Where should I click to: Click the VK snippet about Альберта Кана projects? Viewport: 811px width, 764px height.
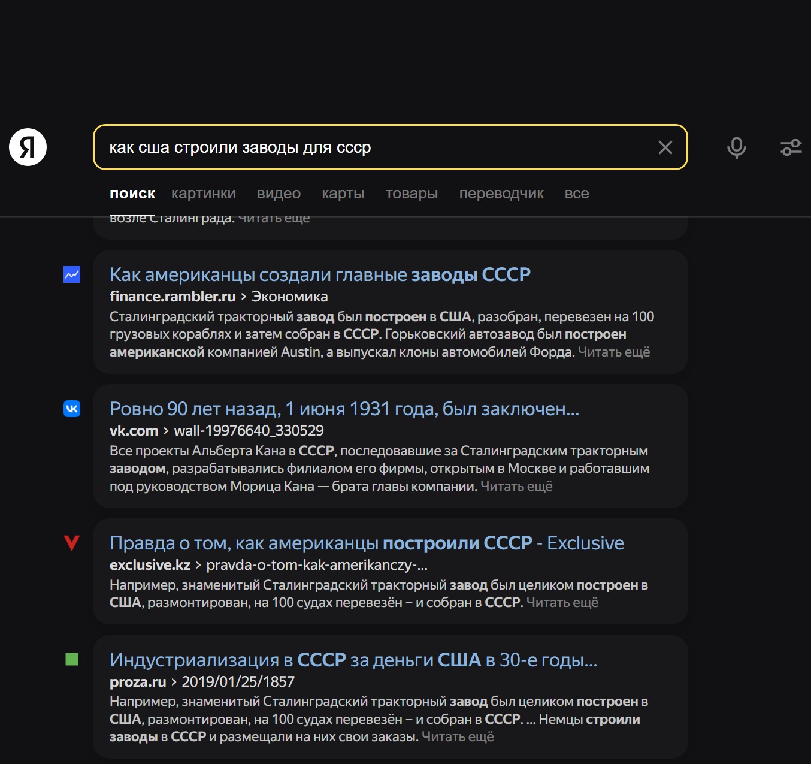[x=380, y=469]
